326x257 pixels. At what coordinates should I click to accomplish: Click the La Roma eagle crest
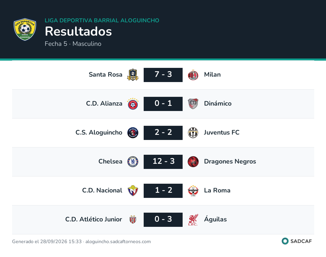pos(193,191)
